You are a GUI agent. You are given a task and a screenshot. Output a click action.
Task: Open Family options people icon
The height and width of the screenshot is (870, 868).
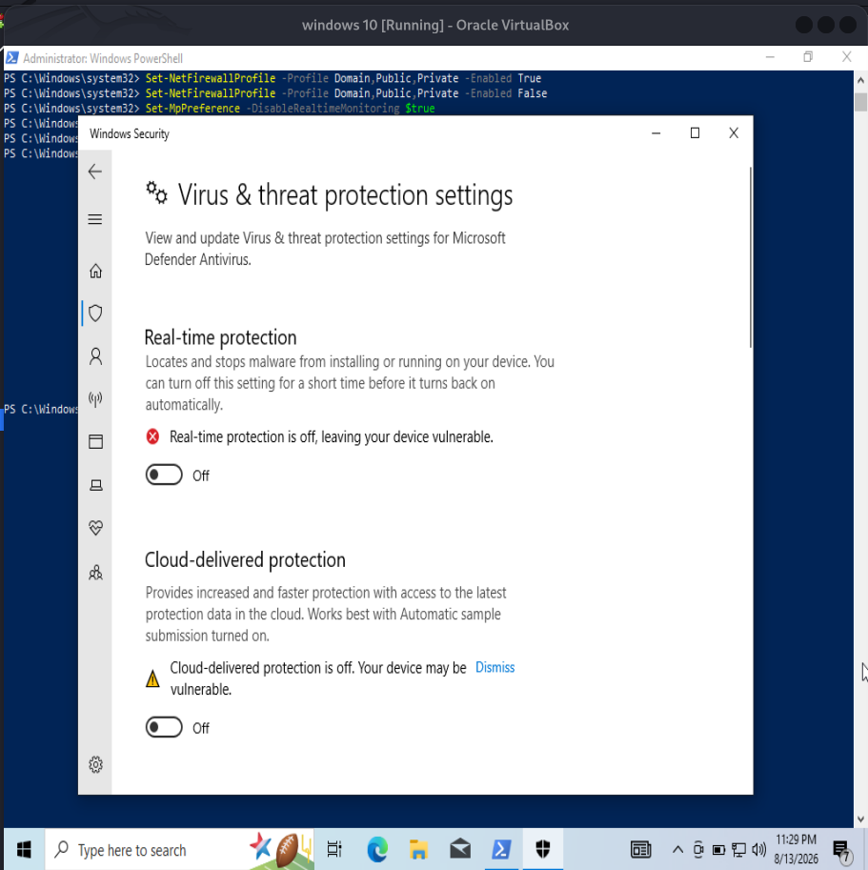95,572
